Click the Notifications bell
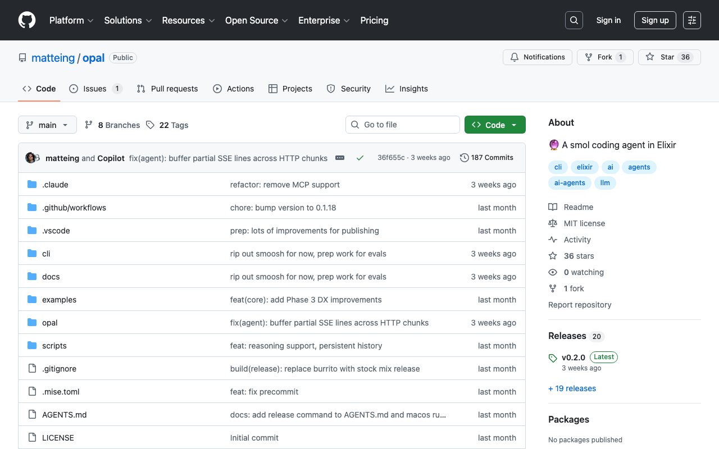 click(x=514, y=57)
